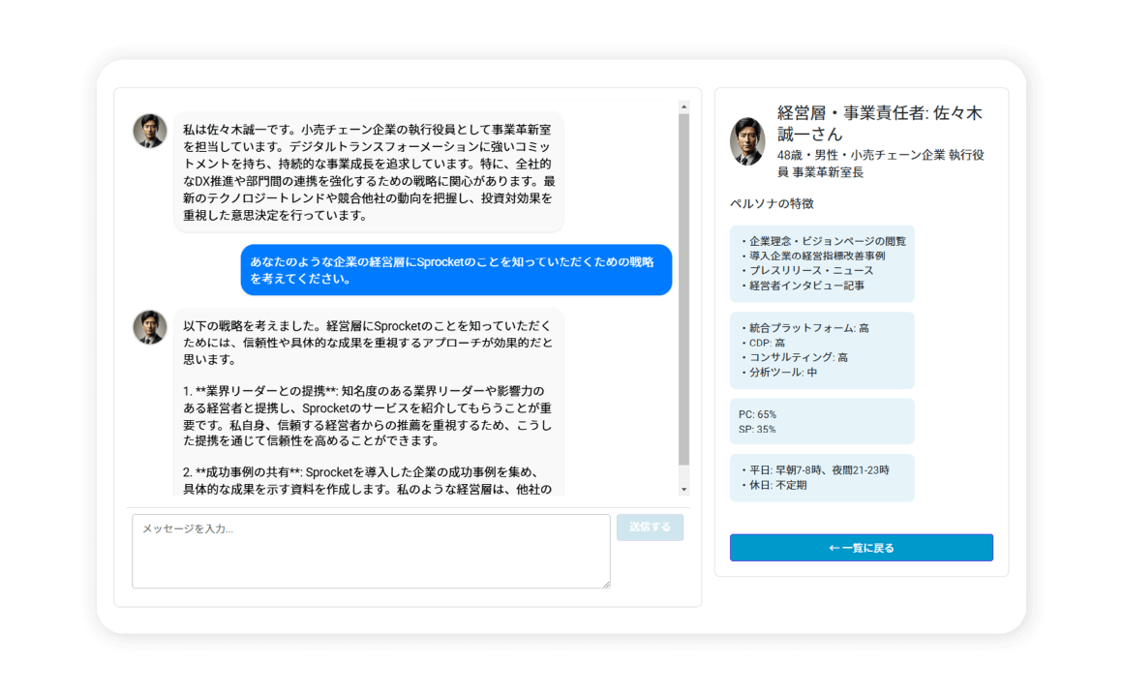The image size is (1123, 693).
Task: Click the persona title 経営層・事業責任者: 佐々木誠一さん
Action: click(880, 123)
